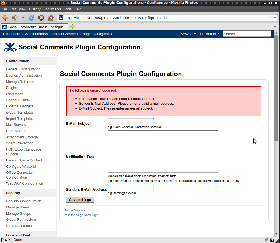The width and height of the screenshot is (280, 243).
Task: Click the Confluence logo beside the page title
Action: click(10, 47)
